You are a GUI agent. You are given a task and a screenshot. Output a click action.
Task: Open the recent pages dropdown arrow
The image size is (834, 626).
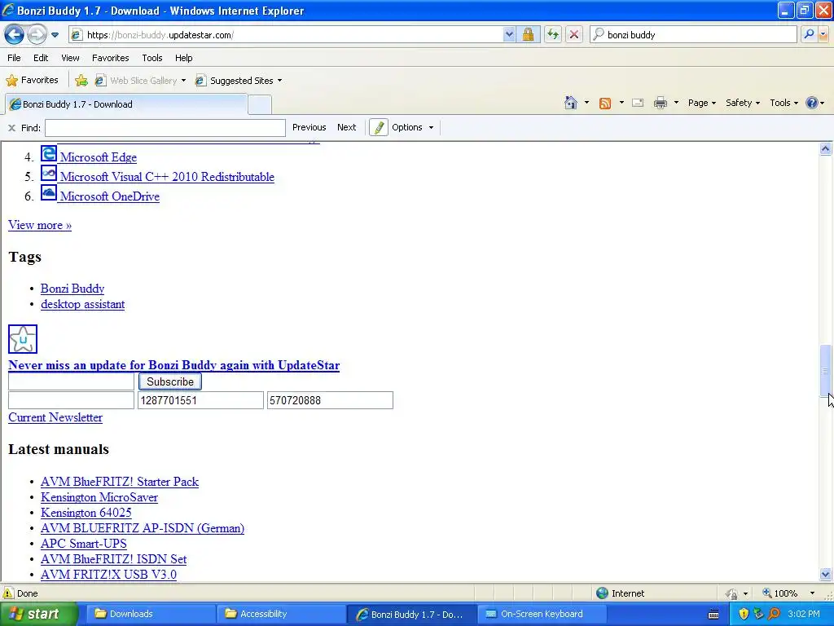[55, 35]
